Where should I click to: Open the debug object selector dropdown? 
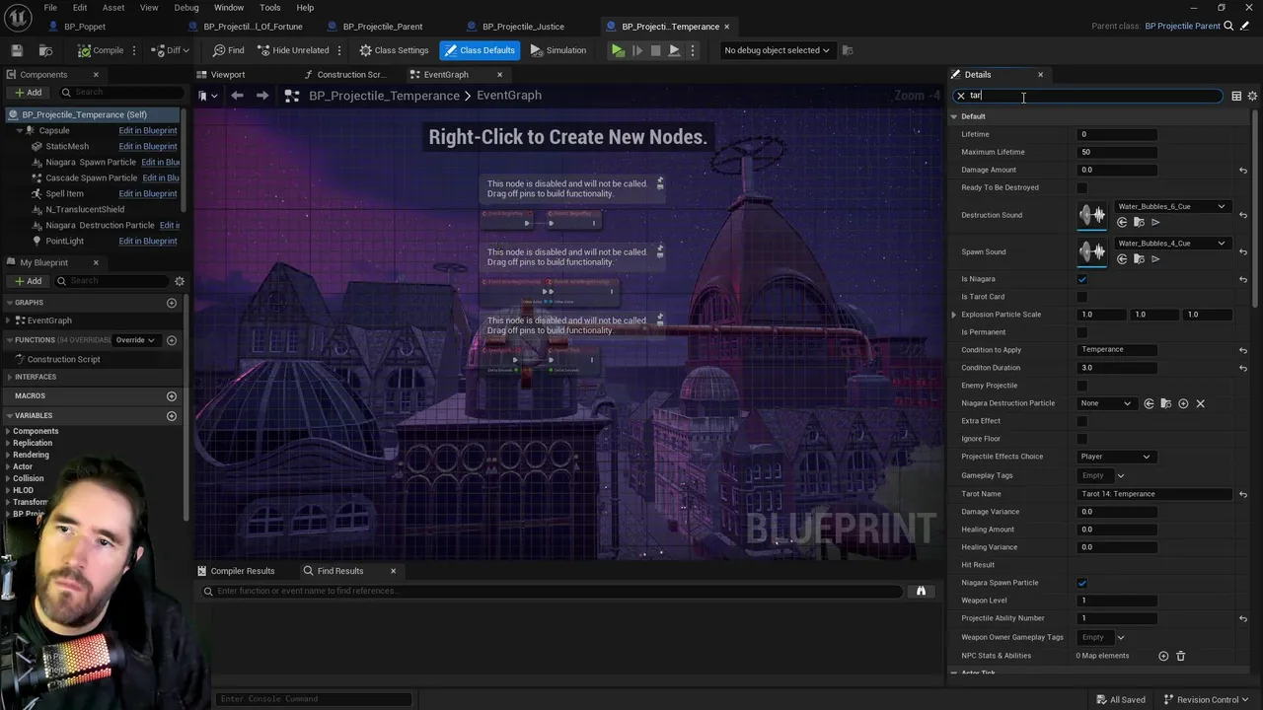tap(777, 50)
